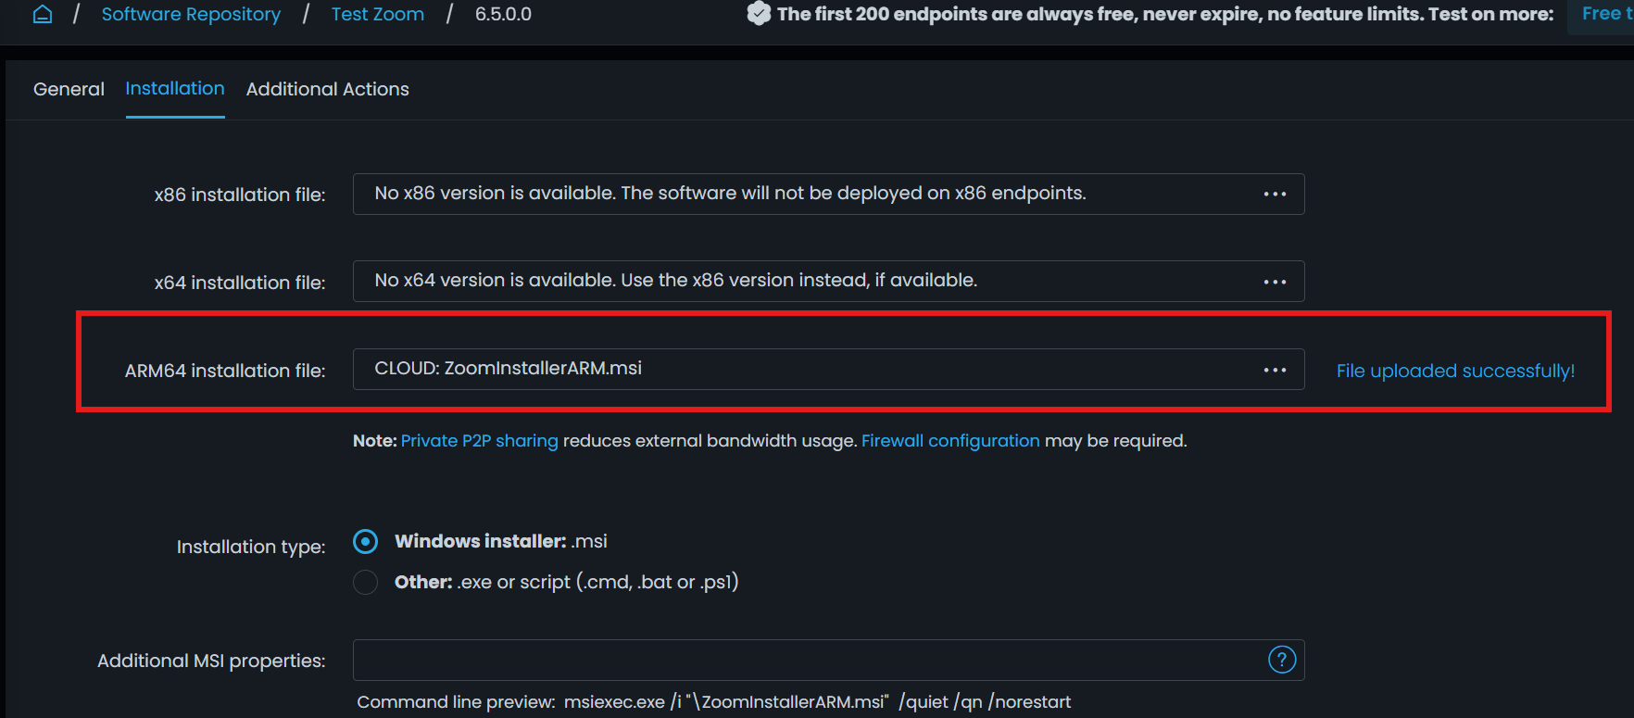Viewport: 1634px width, 718px height.
Task: Choose Other .exe or script option
Action: pyautogui.click(x=366, y=582)
